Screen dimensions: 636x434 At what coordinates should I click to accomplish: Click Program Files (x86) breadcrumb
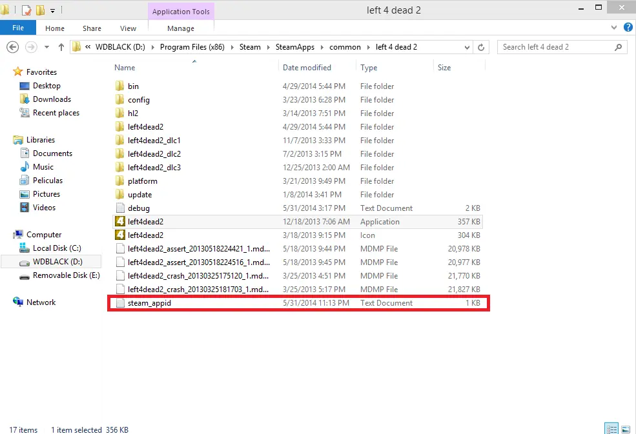click(x=192, y=47)
